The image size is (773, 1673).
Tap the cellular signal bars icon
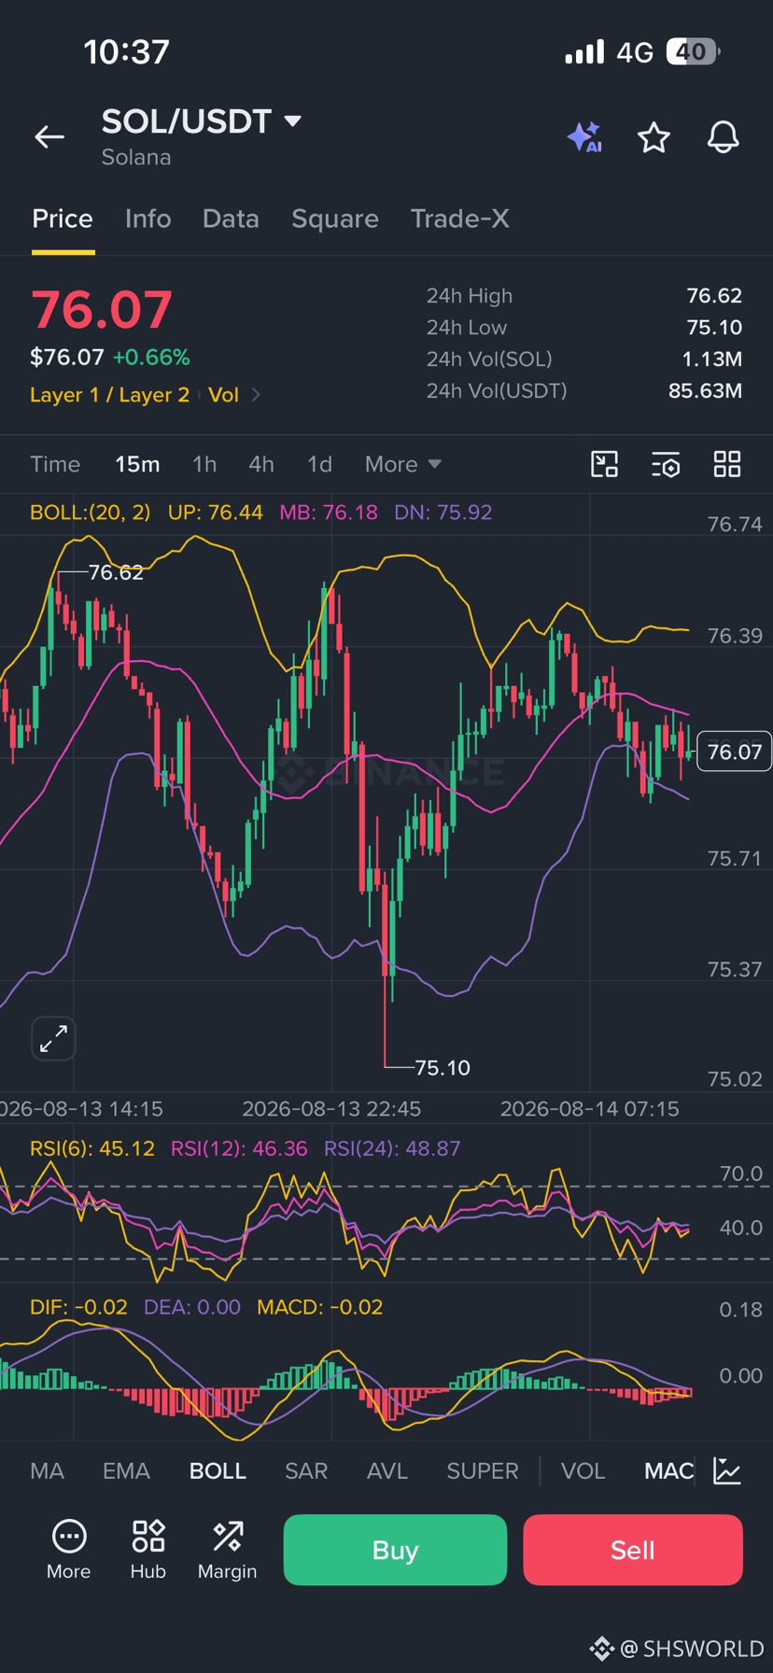[584, 51]
